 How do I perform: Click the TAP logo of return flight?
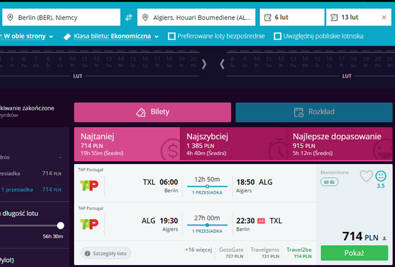[x=89, y=224]
